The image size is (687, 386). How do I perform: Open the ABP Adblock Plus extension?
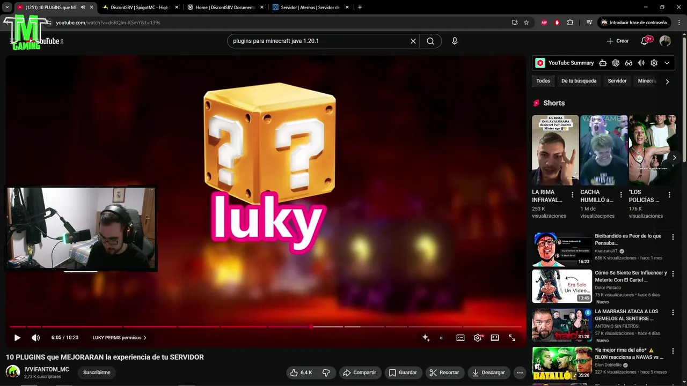[x=544, y=23]
